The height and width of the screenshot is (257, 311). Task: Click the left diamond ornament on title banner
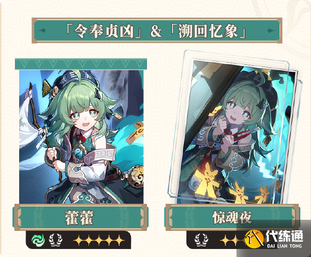click(x=43, y=30)
